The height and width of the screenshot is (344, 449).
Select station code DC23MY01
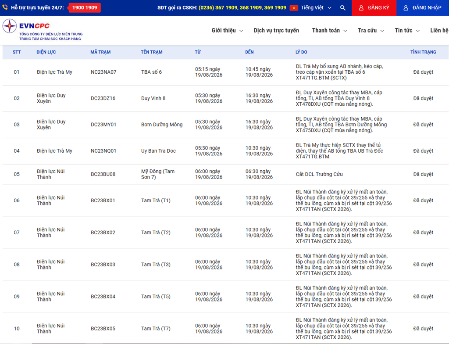tap(103, 125)
